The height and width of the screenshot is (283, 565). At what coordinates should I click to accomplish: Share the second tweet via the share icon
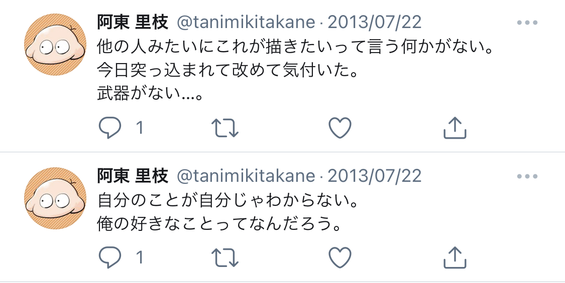(x=455, y=257)
